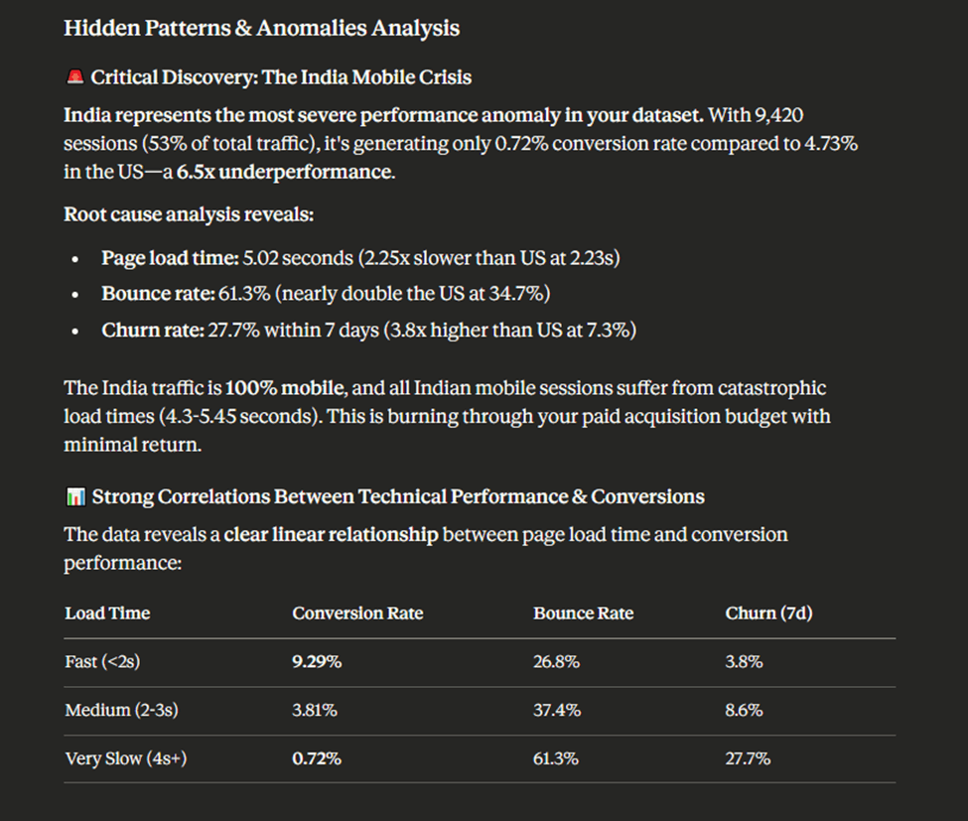Click the bold 9.29% conversion rate cell
The width and height of the screenshot is (968, 821).
[x=317, y=662]
